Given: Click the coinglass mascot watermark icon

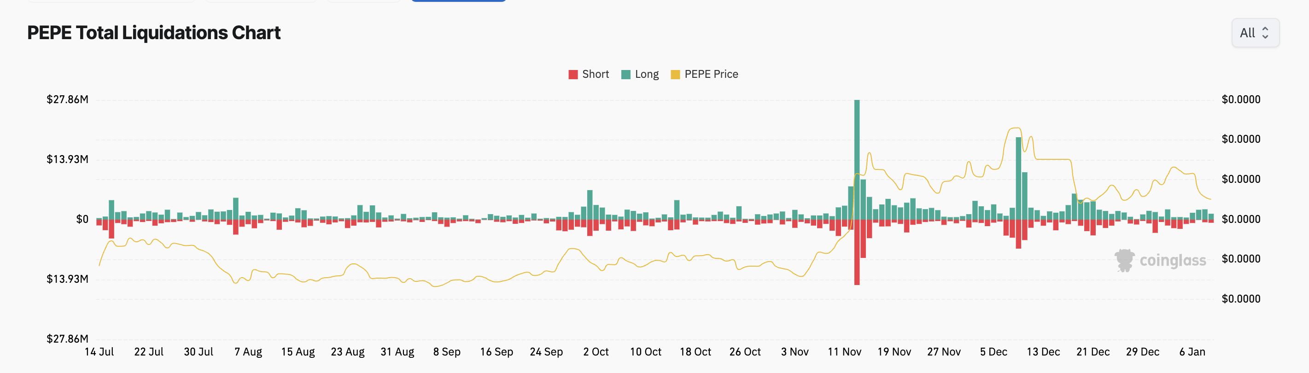Looking at the screenshot, I should coord(1124,260).
